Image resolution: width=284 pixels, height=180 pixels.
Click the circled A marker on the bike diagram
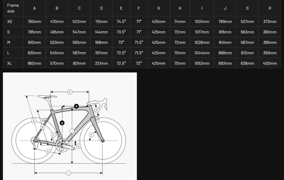point(34,121)
